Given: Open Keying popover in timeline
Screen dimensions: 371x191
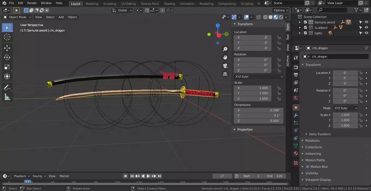Looking at the screenshot, I should [39, 176].
